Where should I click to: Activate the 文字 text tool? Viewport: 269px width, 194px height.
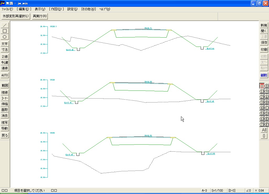tap(5, 44)
